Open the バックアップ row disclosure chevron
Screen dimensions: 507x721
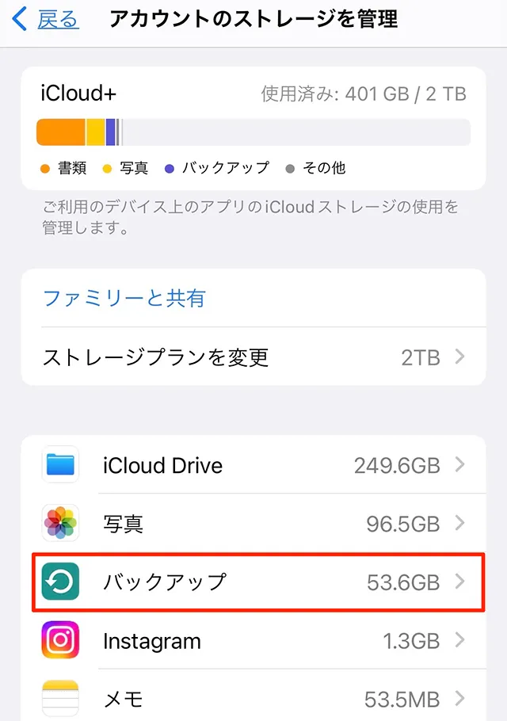pyautogui.click(x=462, y=582)
